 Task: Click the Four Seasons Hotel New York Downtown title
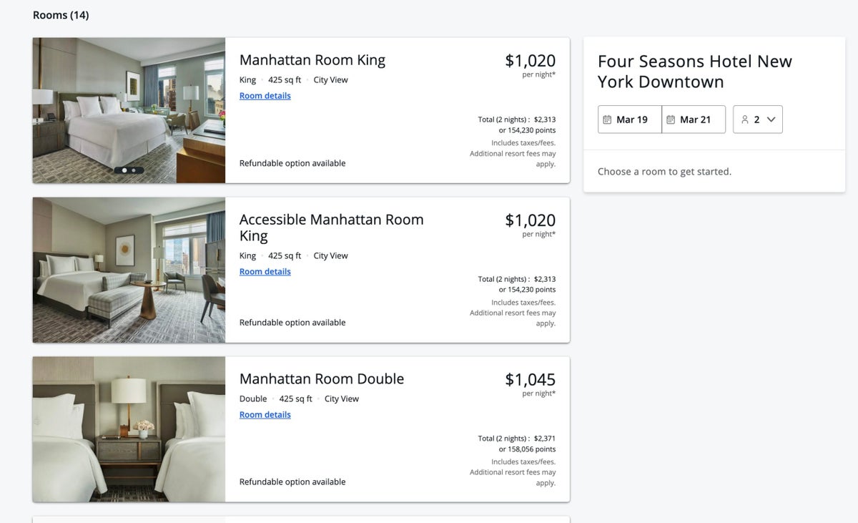(694, 72)
